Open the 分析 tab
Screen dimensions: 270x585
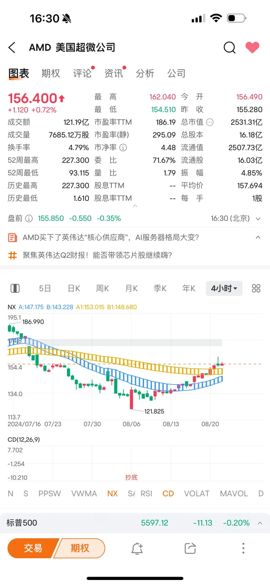[x=145, y=74]
